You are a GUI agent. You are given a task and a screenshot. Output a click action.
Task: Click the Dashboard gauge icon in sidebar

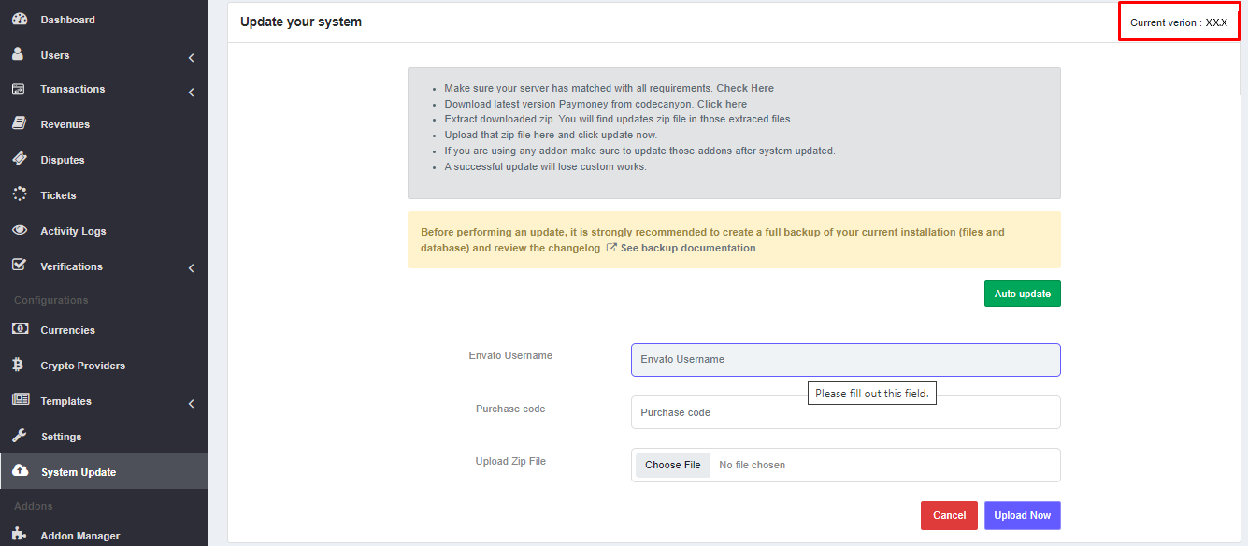click(x=19, y=20)
